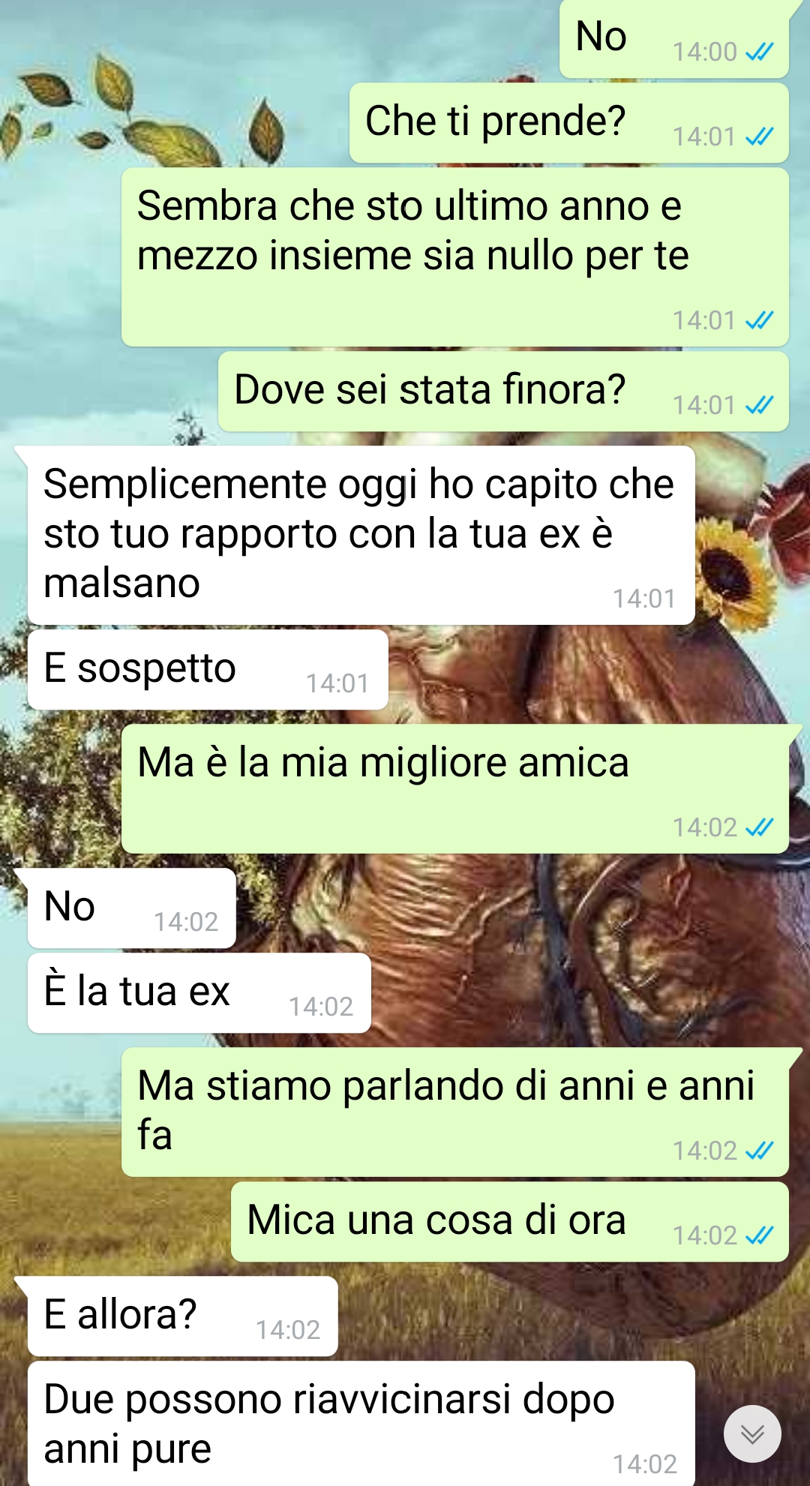The height and width of the screenshot is (1486, 810).
Task: Select the 'Semplicemente oggi ho capito' message bubble
Action: point(361,535)
